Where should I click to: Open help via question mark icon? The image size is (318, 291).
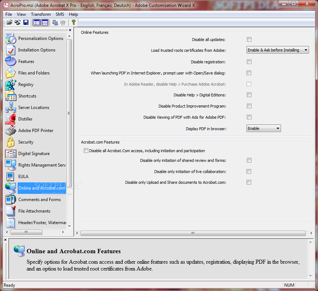[x=73, y=22]
